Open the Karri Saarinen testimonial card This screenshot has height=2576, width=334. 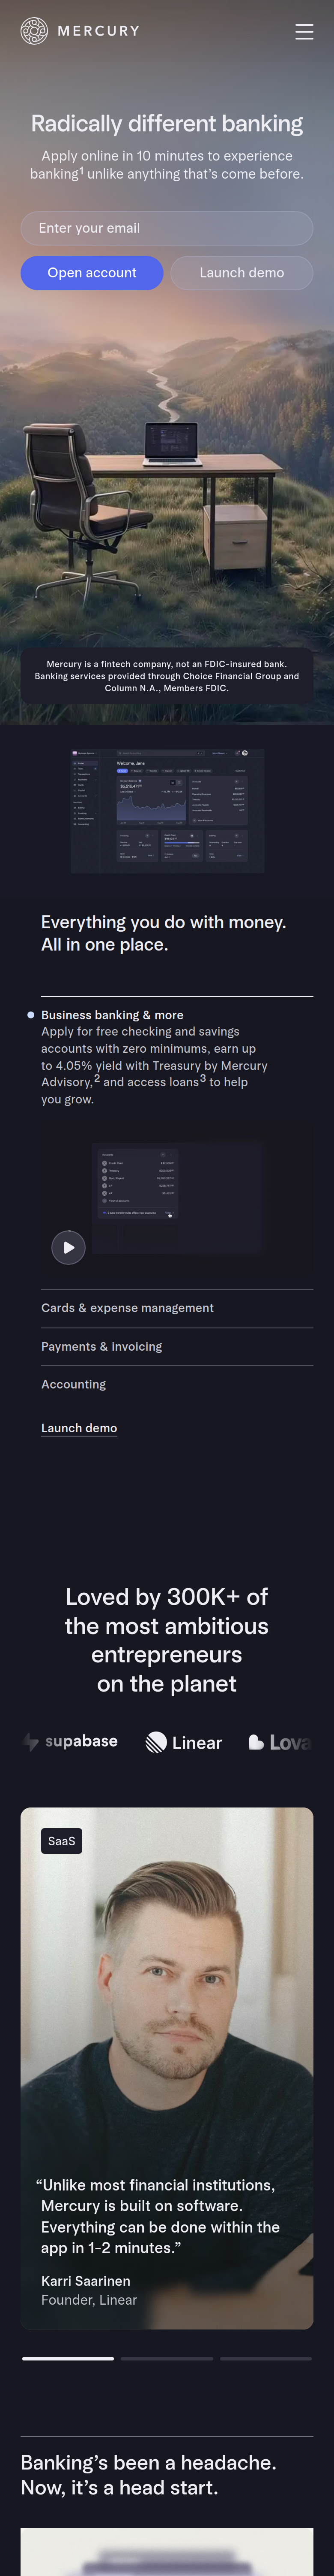click(167, 2068)
